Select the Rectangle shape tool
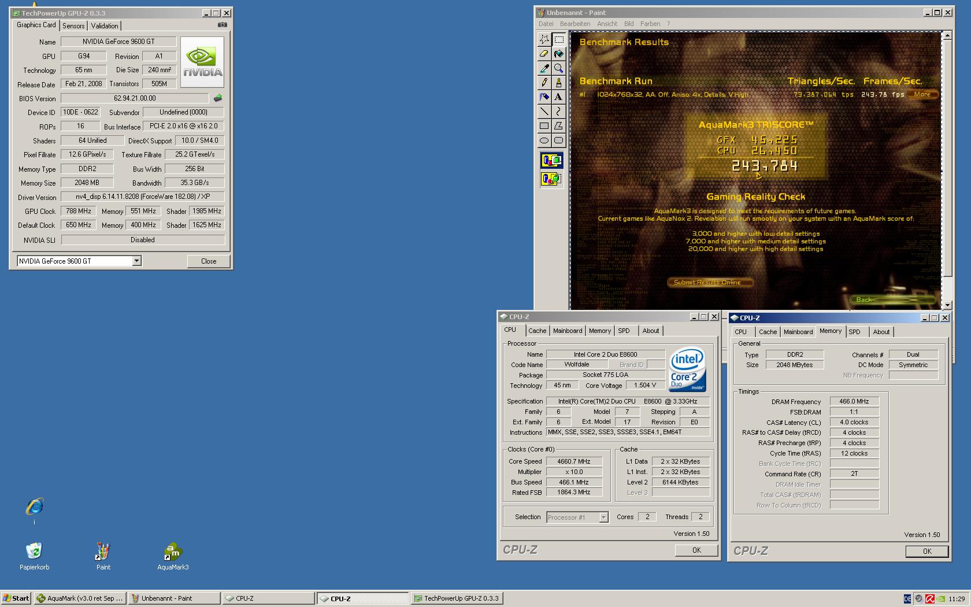The image size is (971, 607). (x=544, y=126)
